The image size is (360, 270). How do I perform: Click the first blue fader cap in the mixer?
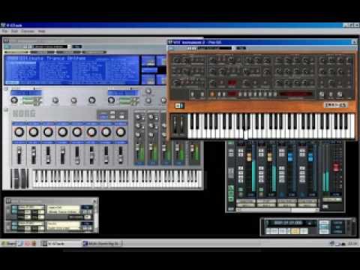click(x=290, y=157)
